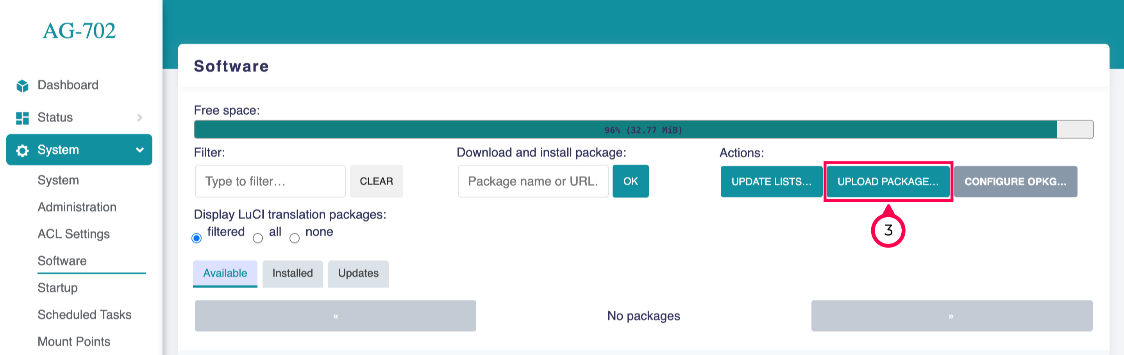Collapse the System menu chevron
1124x355 pixels.
(x=139, y=150)
